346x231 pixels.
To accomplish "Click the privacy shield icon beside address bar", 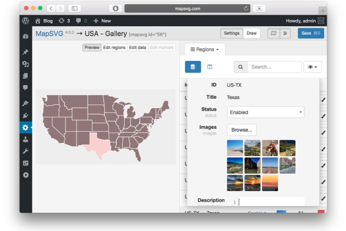I will point(116,8).
